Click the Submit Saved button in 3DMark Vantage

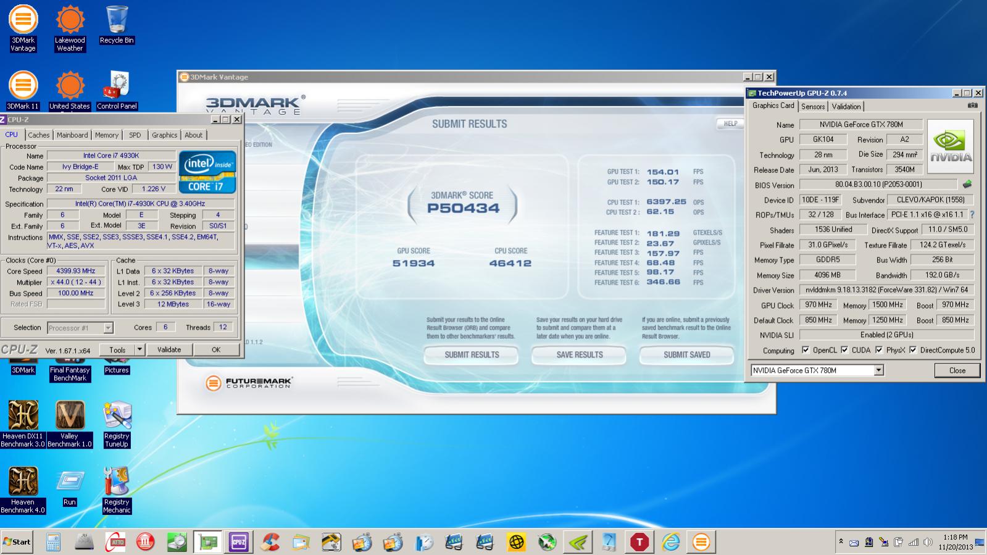[x=686, y=355]
